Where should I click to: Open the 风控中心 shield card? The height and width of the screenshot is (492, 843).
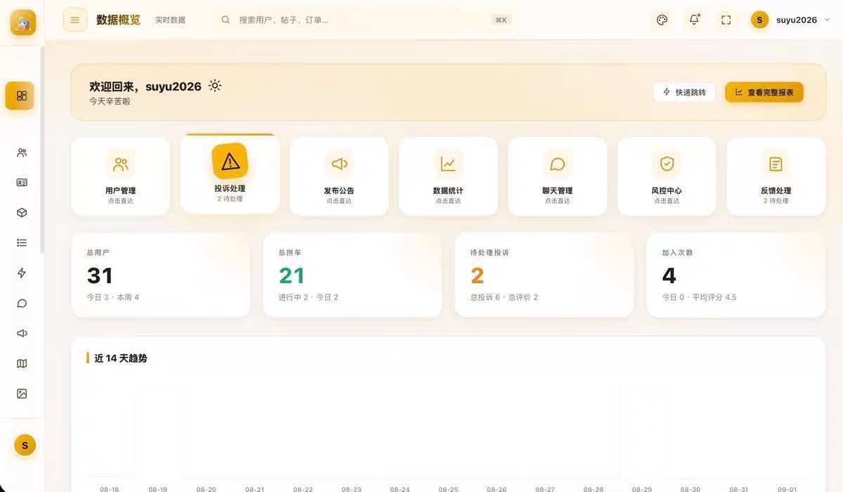667,176
